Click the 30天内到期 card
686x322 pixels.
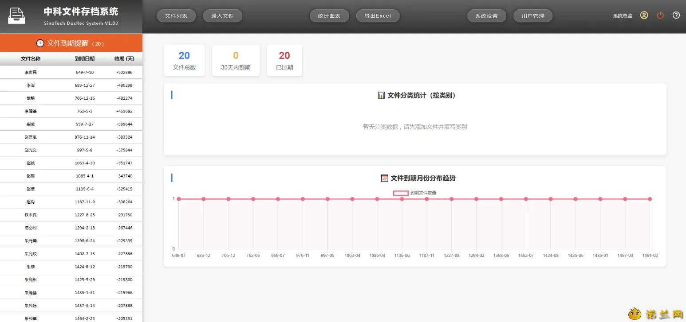coord(236,60)
